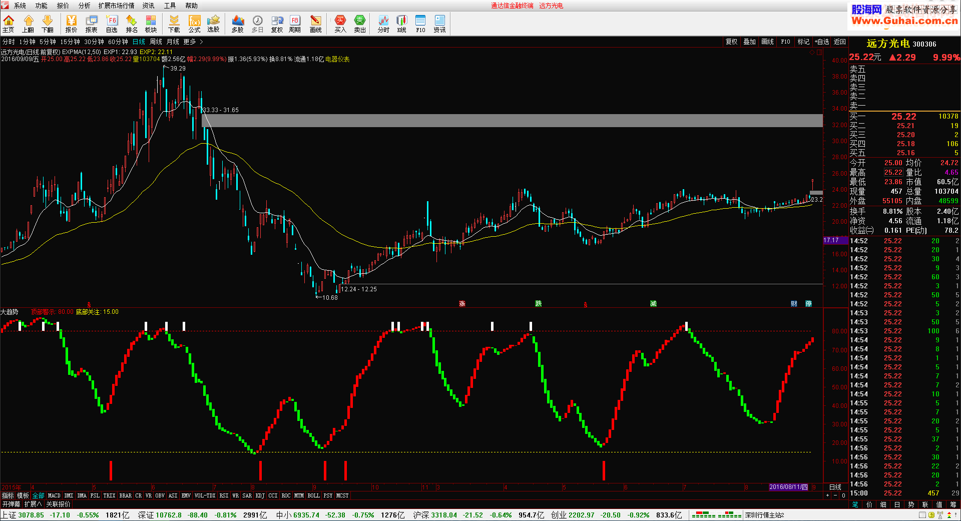Click the 复权 adjustment toolbar icon
Viewport: 961px width, 521px height.
click(277, 24)
